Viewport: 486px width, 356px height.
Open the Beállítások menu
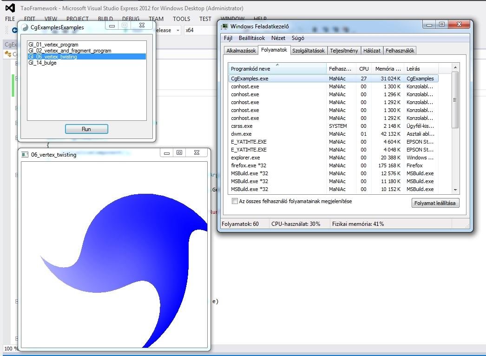(252, 38)
